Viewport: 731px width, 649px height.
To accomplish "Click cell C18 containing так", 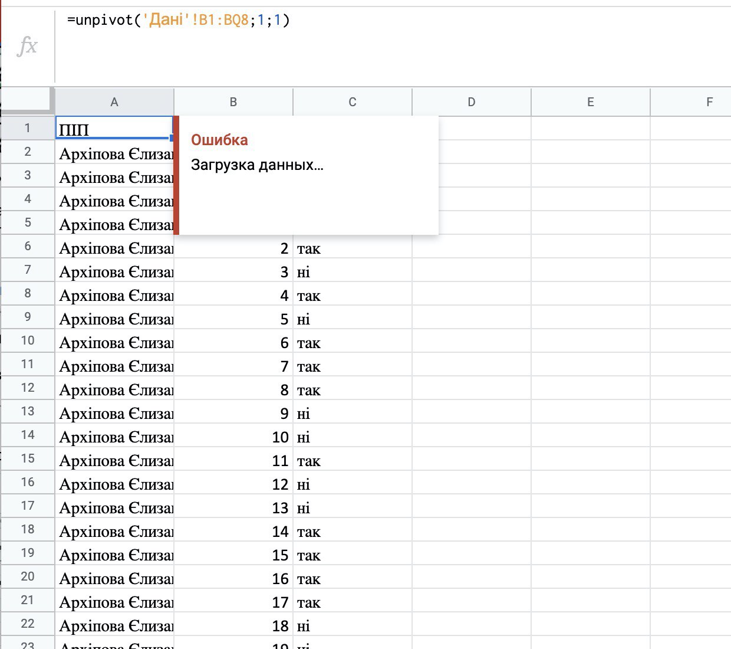I will 353,532.
